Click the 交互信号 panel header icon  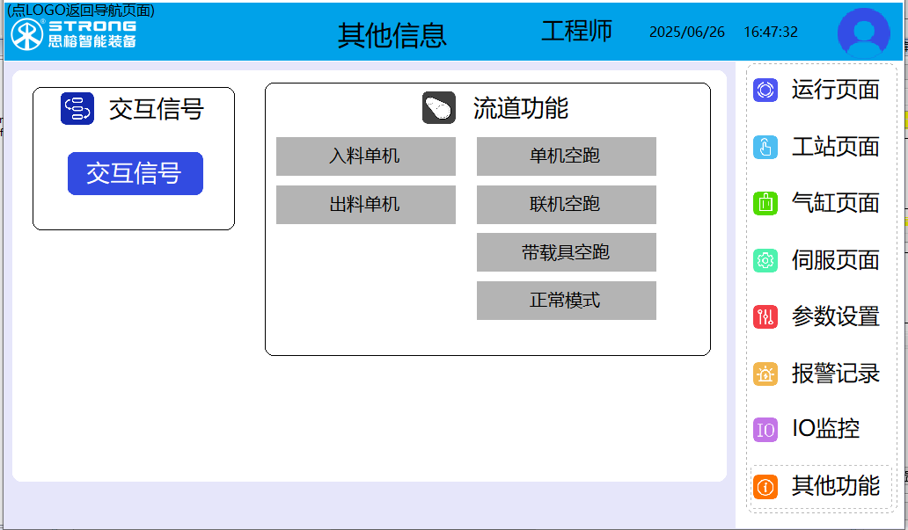click(77, 108)
